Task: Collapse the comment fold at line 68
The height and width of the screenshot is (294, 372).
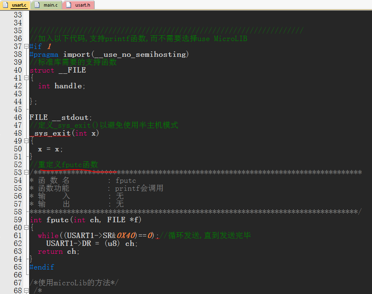Action: click(26, 290)
